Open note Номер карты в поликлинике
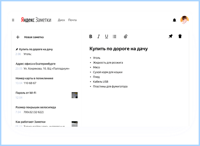The width and height of the screenshot is (200, 146). pyautogui.click(x=47, y=81)
